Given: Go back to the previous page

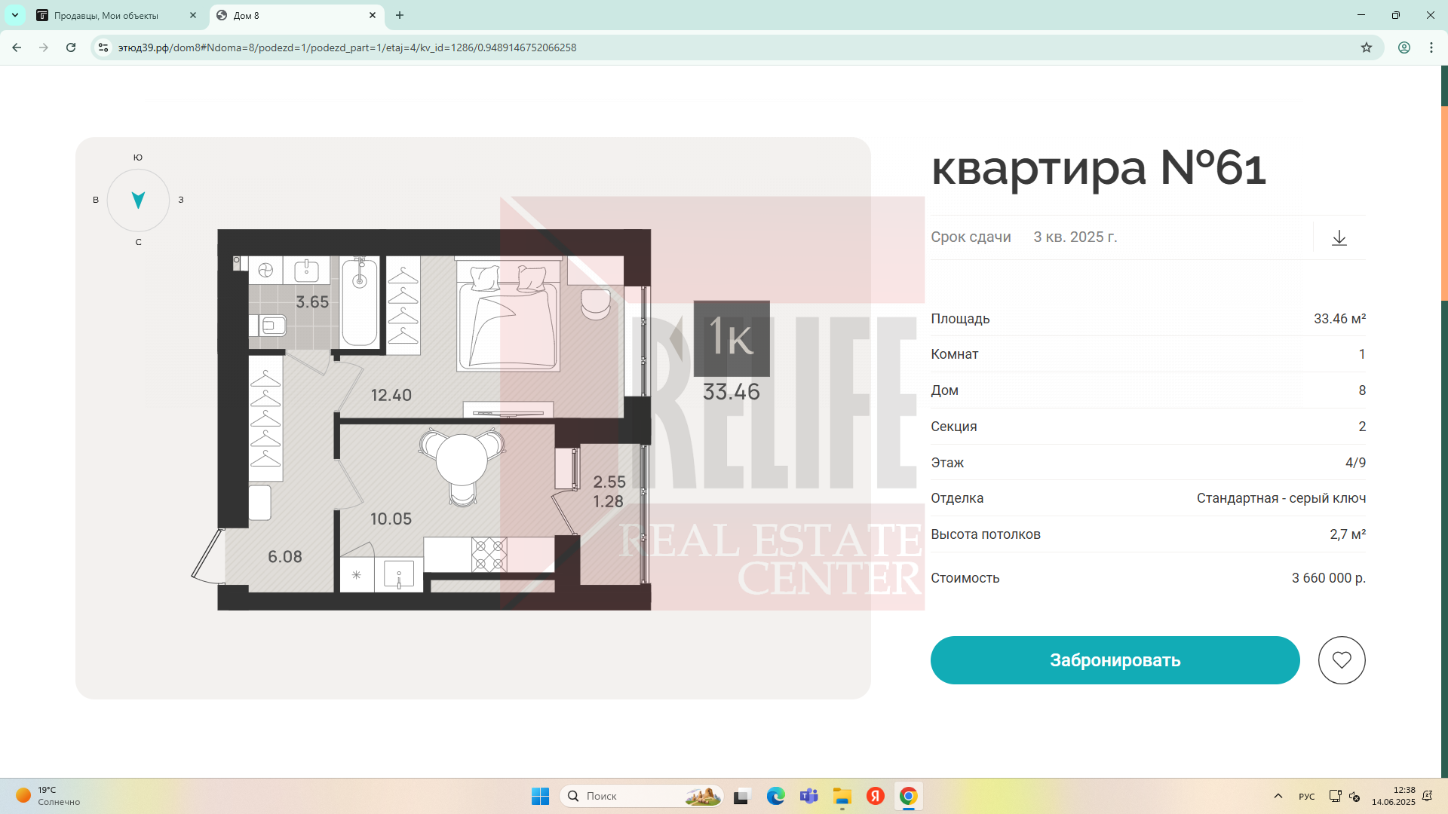Looking at the screenshot, I should (x=17, y=47).
